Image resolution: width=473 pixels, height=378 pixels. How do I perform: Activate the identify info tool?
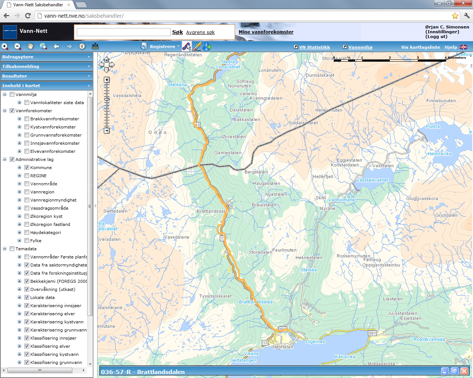coord(82,46)
